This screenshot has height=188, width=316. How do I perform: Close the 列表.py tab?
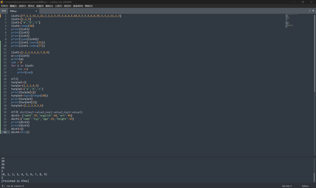click(x=36, y=11)
